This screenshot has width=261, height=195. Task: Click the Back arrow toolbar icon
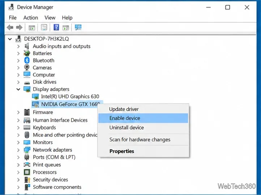(x=10, y=27)
